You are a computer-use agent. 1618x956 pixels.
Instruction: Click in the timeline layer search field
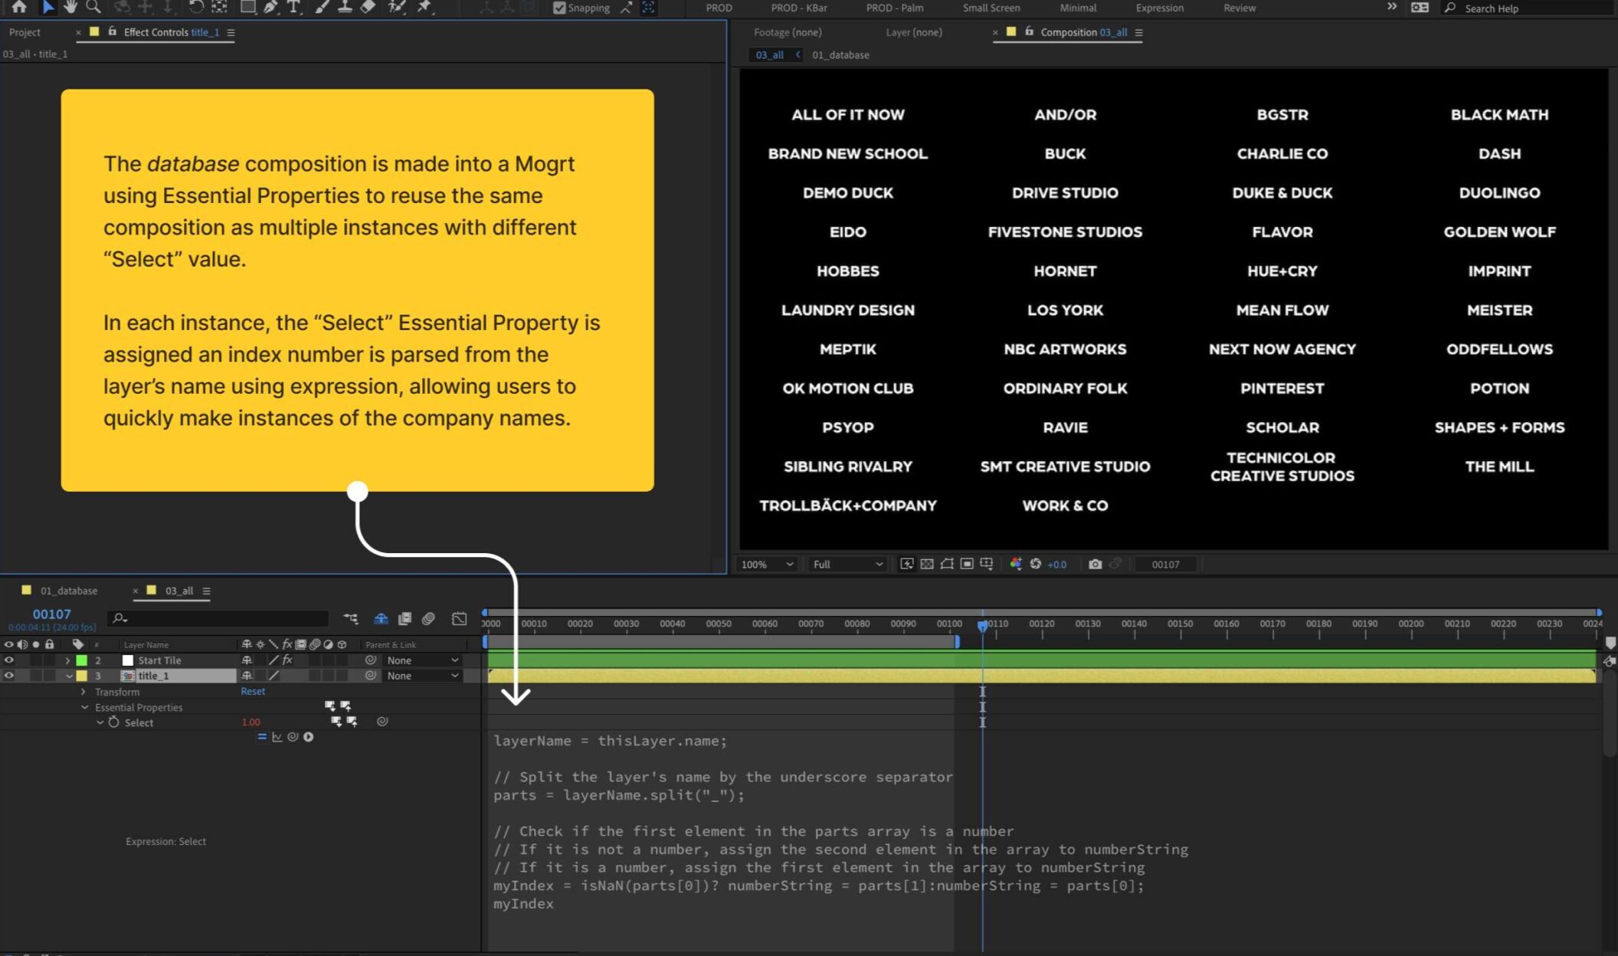[218, 618]
